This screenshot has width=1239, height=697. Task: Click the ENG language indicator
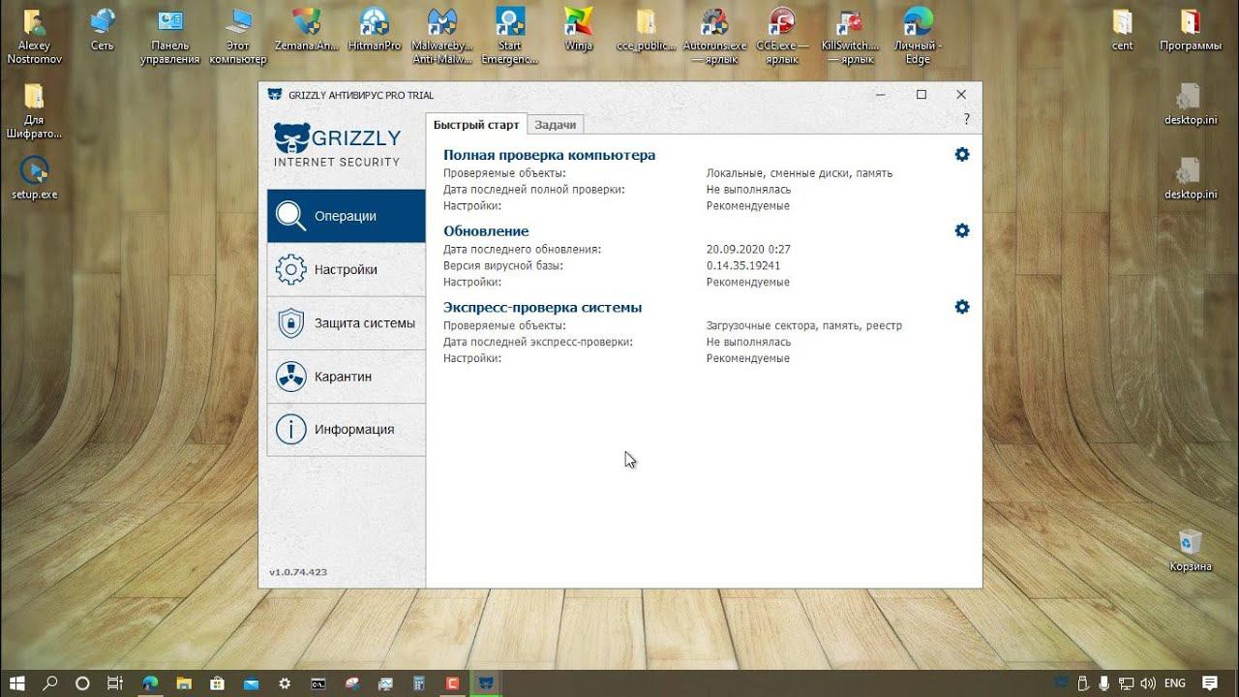tap(1175, 682)
